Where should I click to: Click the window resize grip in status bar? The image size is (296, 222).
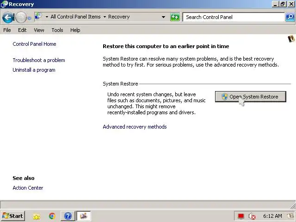click(x=293, y=205)
